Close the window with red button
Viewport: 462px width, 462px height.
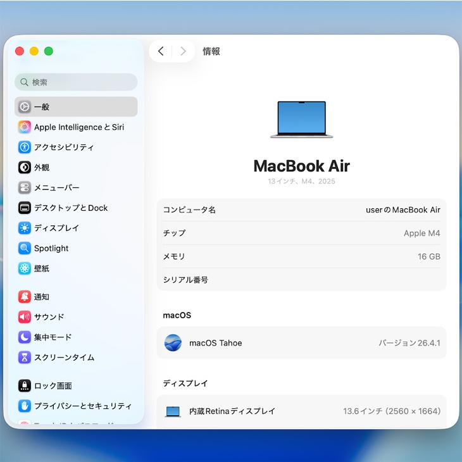pyautogui.click(x=20, y=51)
